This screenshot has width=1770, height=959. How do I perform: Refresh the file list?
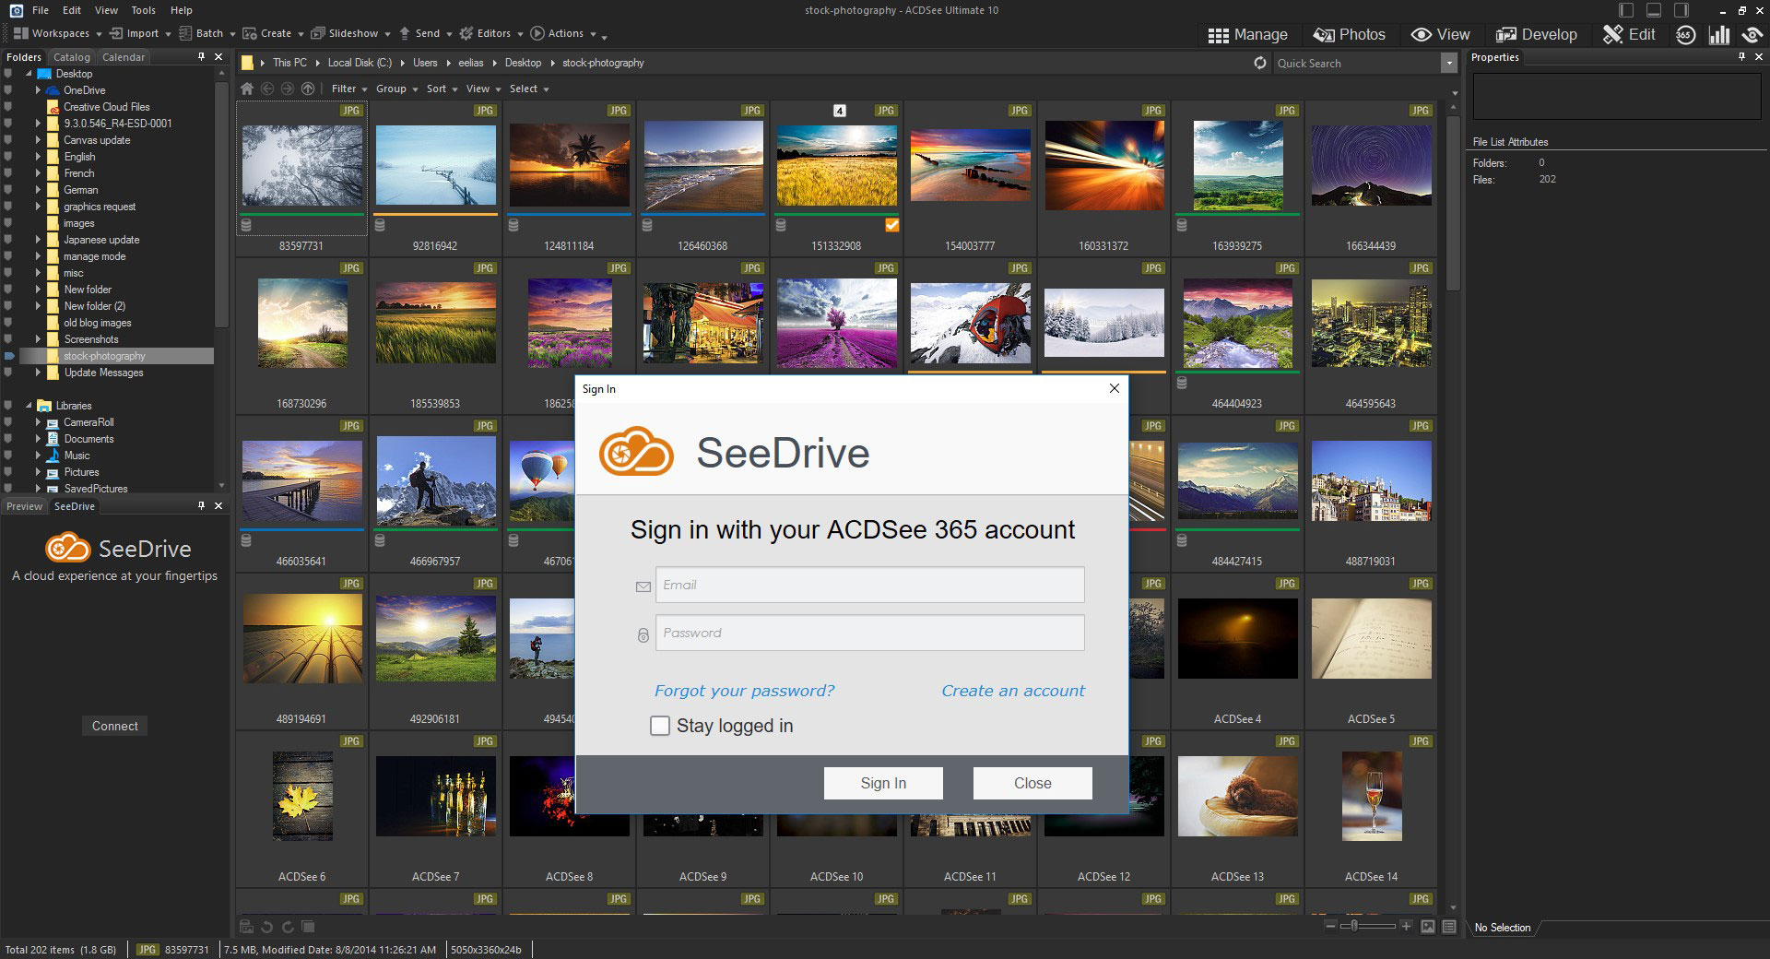pos(1260,63)
